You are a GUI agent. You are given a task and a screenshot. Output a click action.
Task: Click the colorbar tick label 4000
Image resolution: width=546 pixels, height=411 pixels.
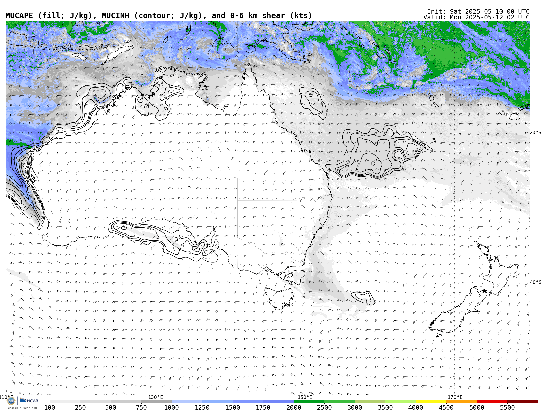416,408
